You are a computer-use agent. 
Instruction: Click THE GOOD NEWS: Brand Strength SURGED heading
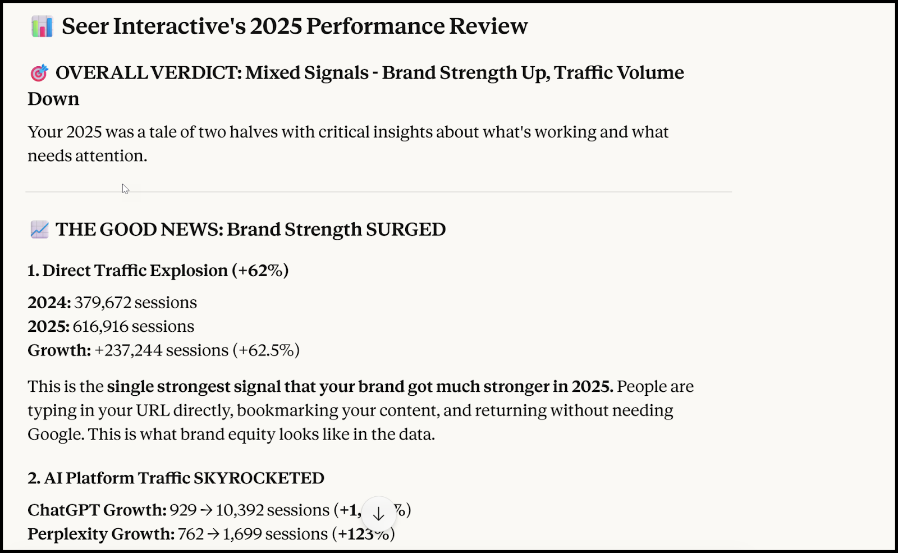click(x=250, y=230)
